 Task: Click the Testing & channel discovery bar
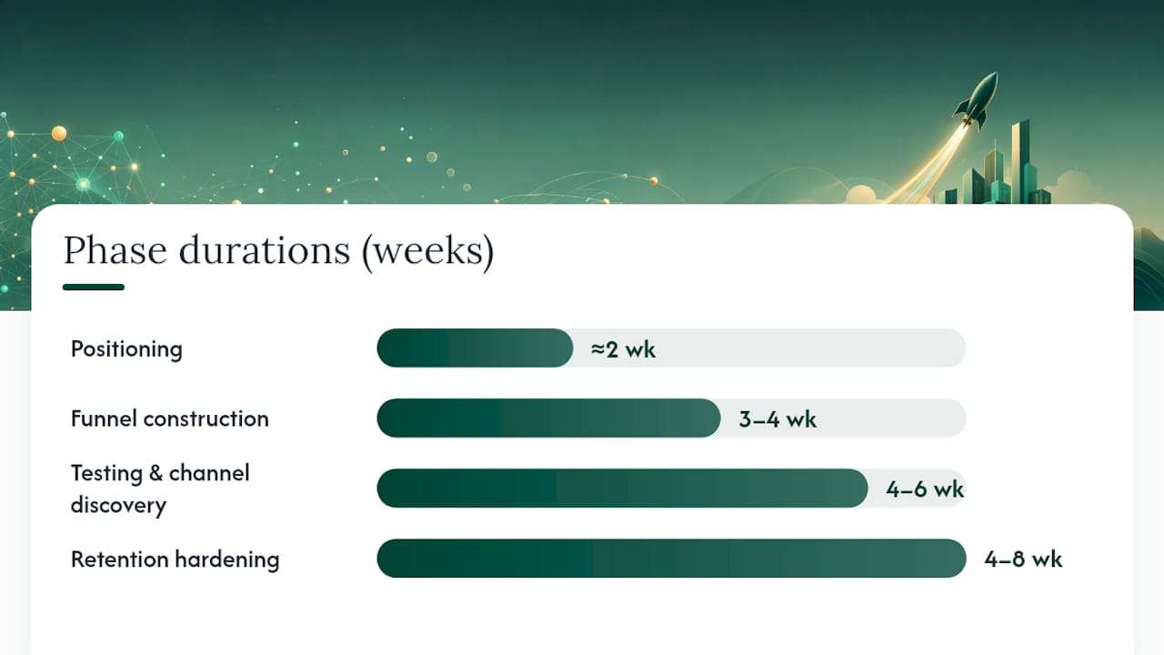point(622,489)
